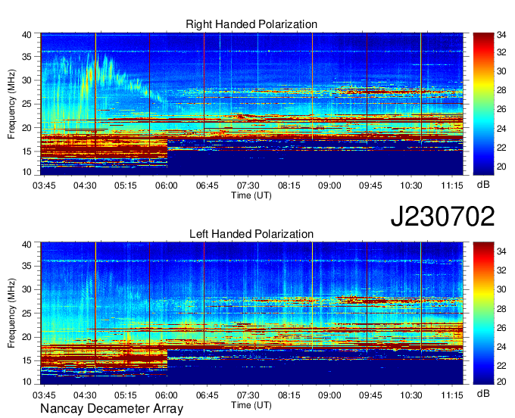Click 10:30 time tick on Right Handed plot
The height and width of the screenshot is (418, 515).
point(411,186)
